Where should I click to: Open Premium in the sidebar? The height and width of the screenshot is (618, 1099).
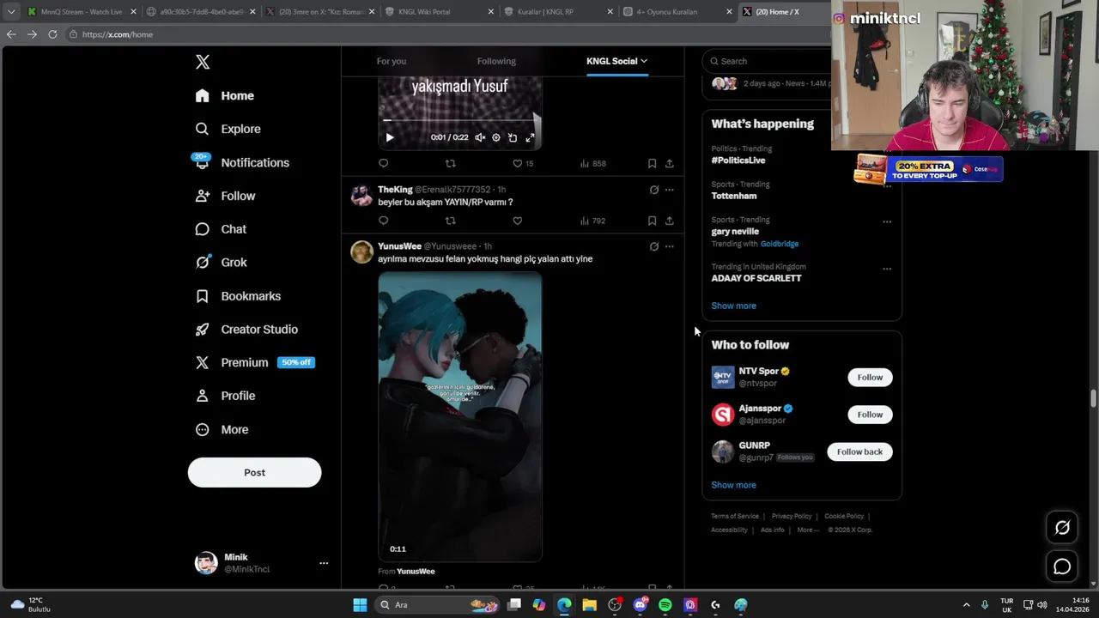click(254, 362)
